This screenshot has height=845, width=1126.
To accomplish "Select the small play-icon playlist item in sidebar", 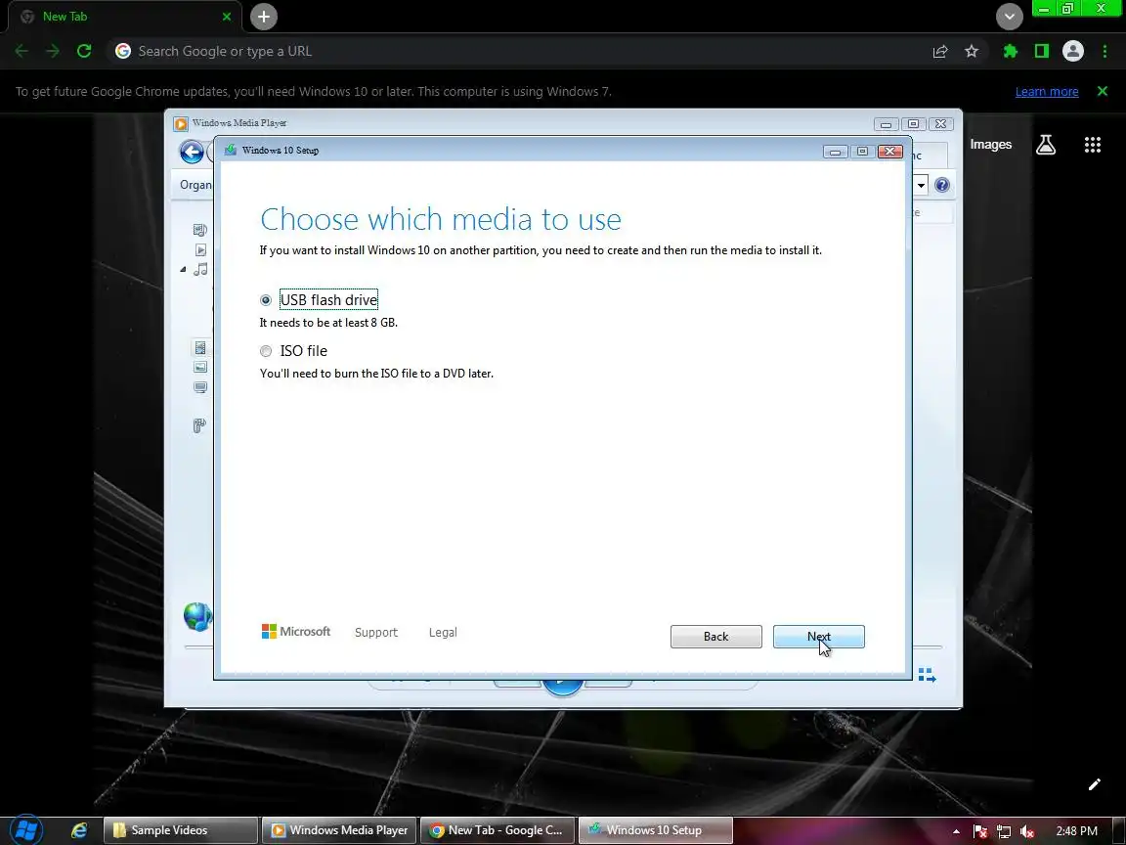I will click(x=201, y=250).
